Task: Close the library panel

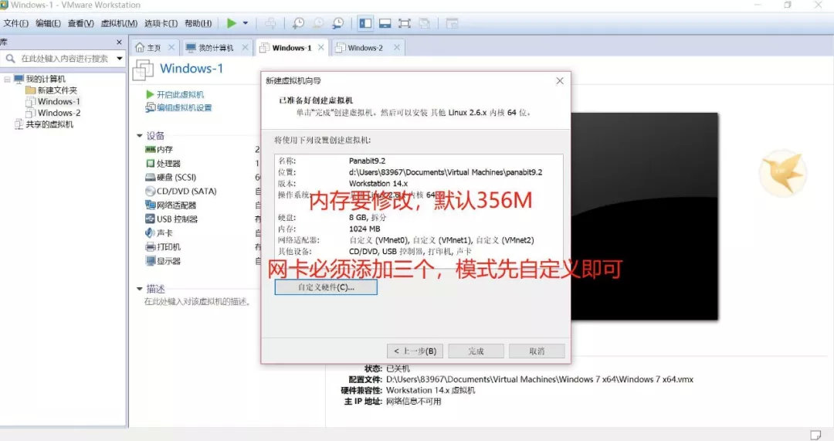Action: (119, 42)
